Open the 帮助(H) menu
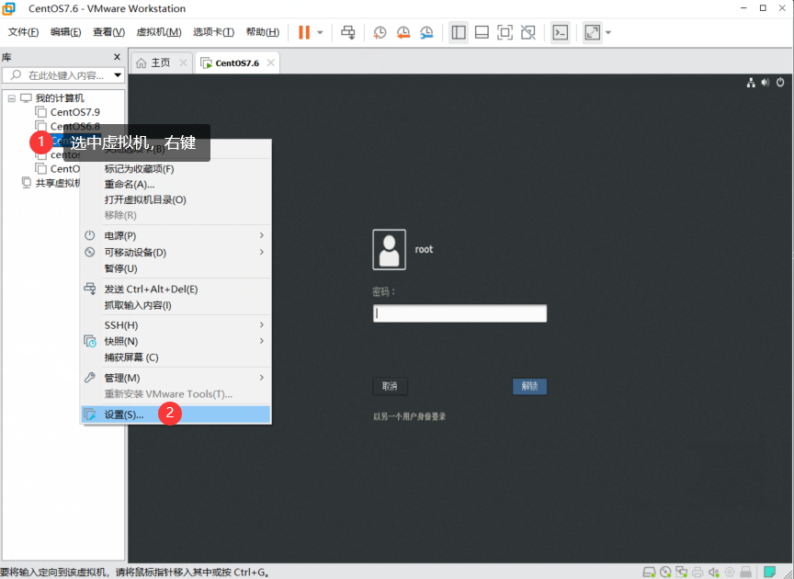 coord(263,32)
